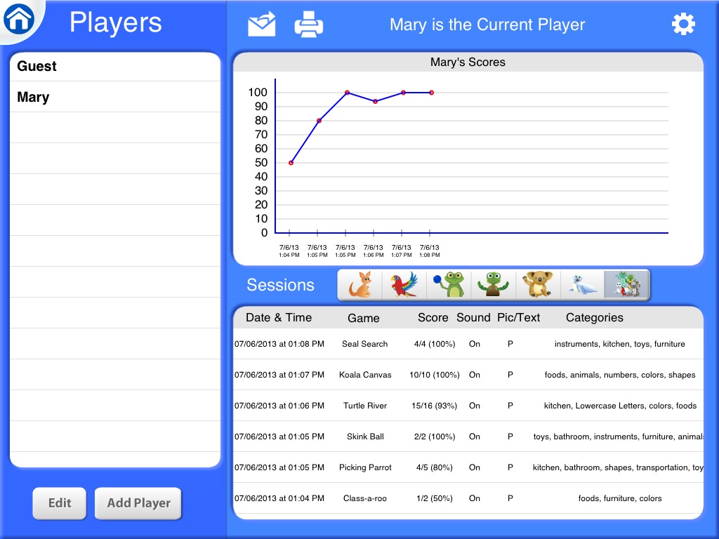Image resolution: width=719 pixels, height=539 pixels.
Task: Tap the home icon
Action: (19, 19)
